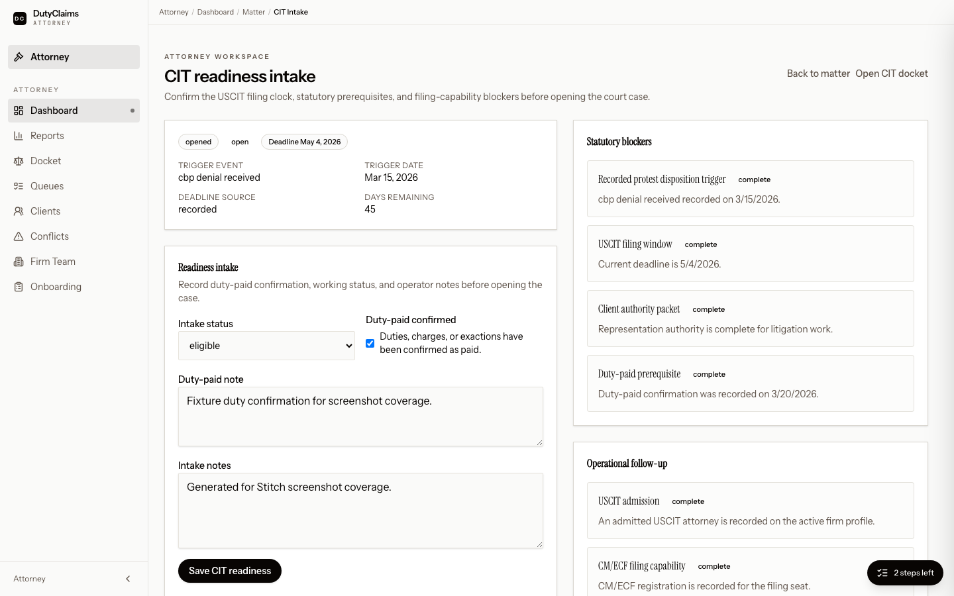Viewport: 954px width, 596px height.
Task: Open the Intake status dropdown
Action: (x=266, y=346)
